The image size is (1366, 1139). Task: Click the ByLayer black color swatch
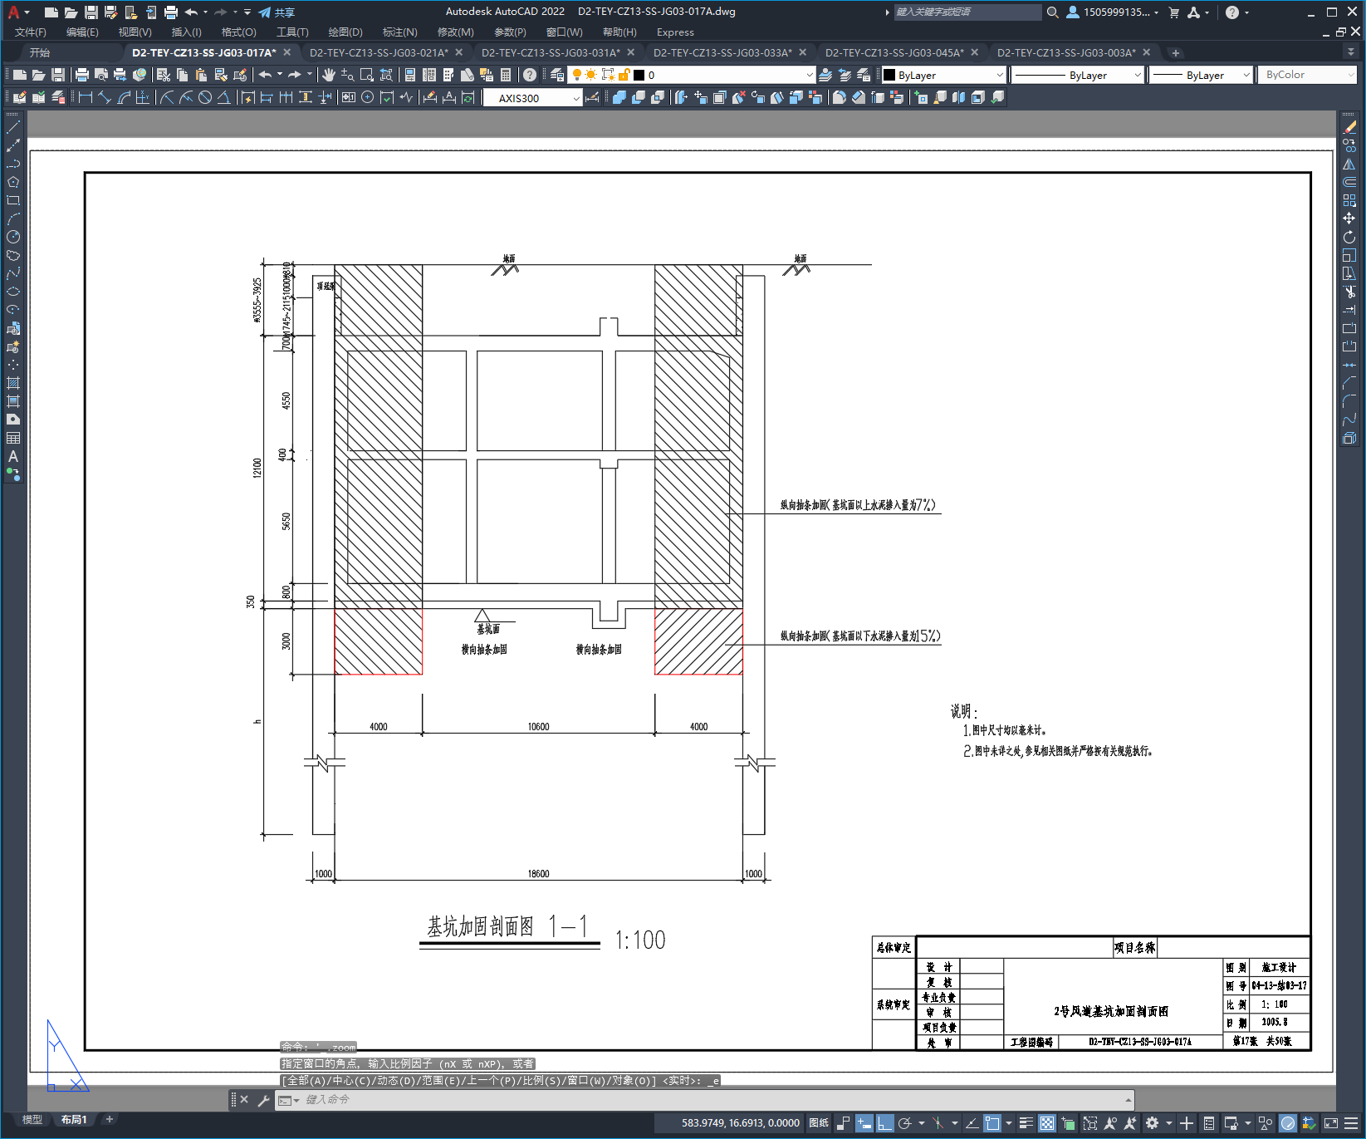click(x=889, y=75)
